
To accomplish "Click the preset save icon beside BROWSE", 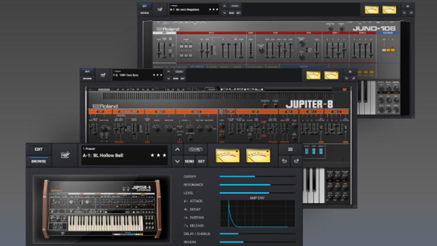I will pyautogui.click(x=64, y=155).
